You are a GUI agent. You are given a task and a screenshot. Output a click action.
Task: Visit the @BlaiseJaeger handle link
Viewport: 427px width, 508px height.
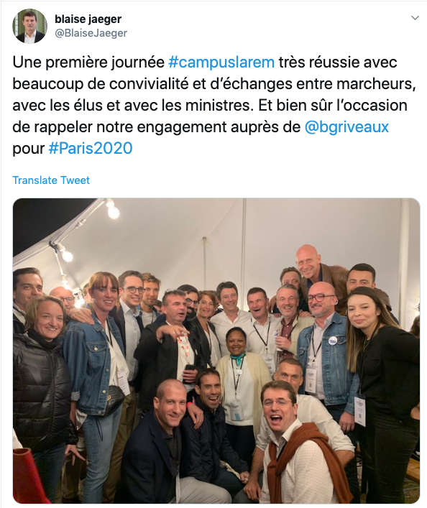[x=91, y=33]
